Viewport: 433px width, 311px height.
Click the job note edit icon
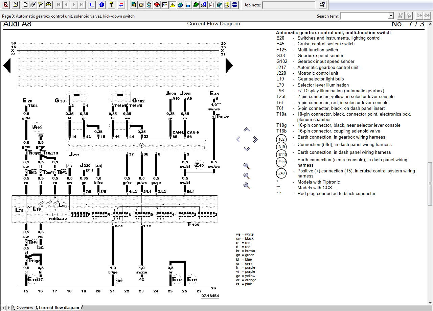pos(322,5)
